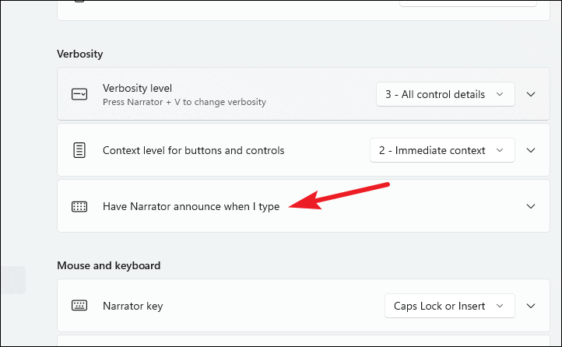
Task: Click the partially visible dropdown at top right
Action: pos(468,3)
